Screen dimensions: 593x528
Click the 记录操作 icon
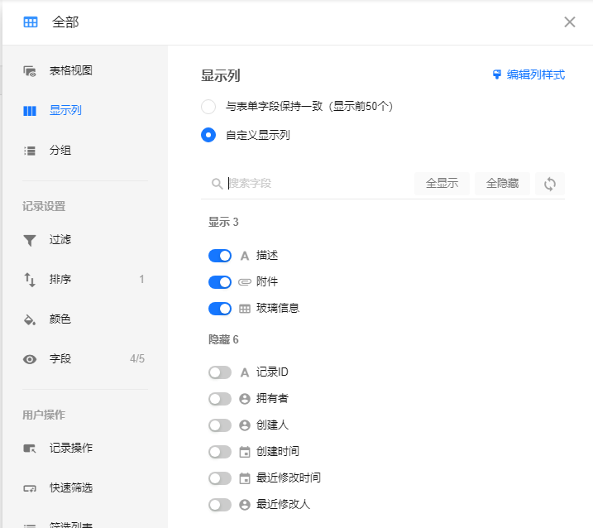point(30,449)
